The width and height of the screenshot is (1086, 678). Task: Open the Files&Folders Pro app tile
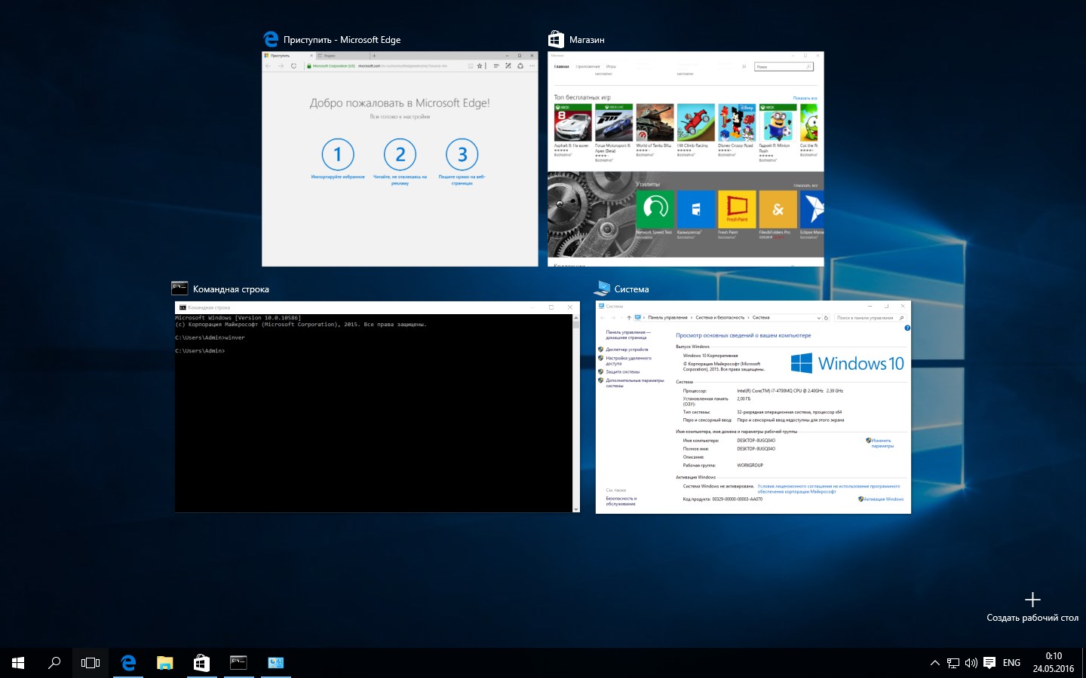click(x=778, y=214)
